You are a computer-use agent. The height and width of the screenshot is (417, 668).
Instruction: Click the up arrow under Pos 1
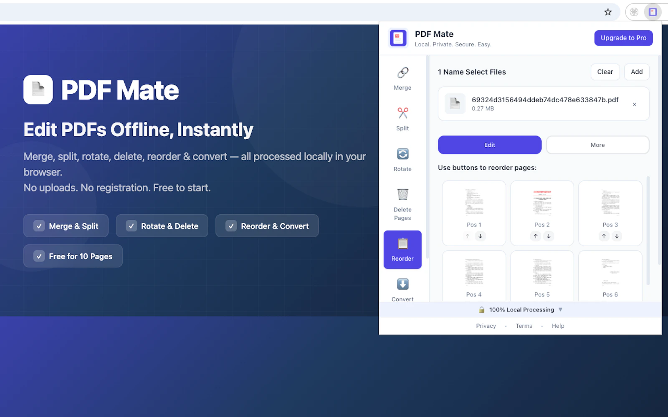coord(468,236)
